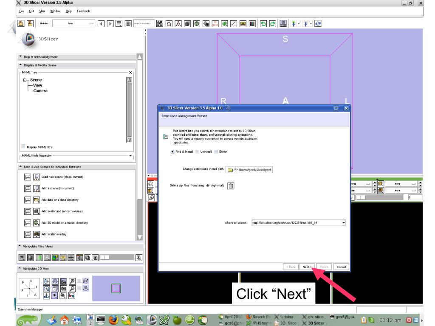
Task: Click the 3D view navigation thumbnail
Action: (x=116, y=288)
